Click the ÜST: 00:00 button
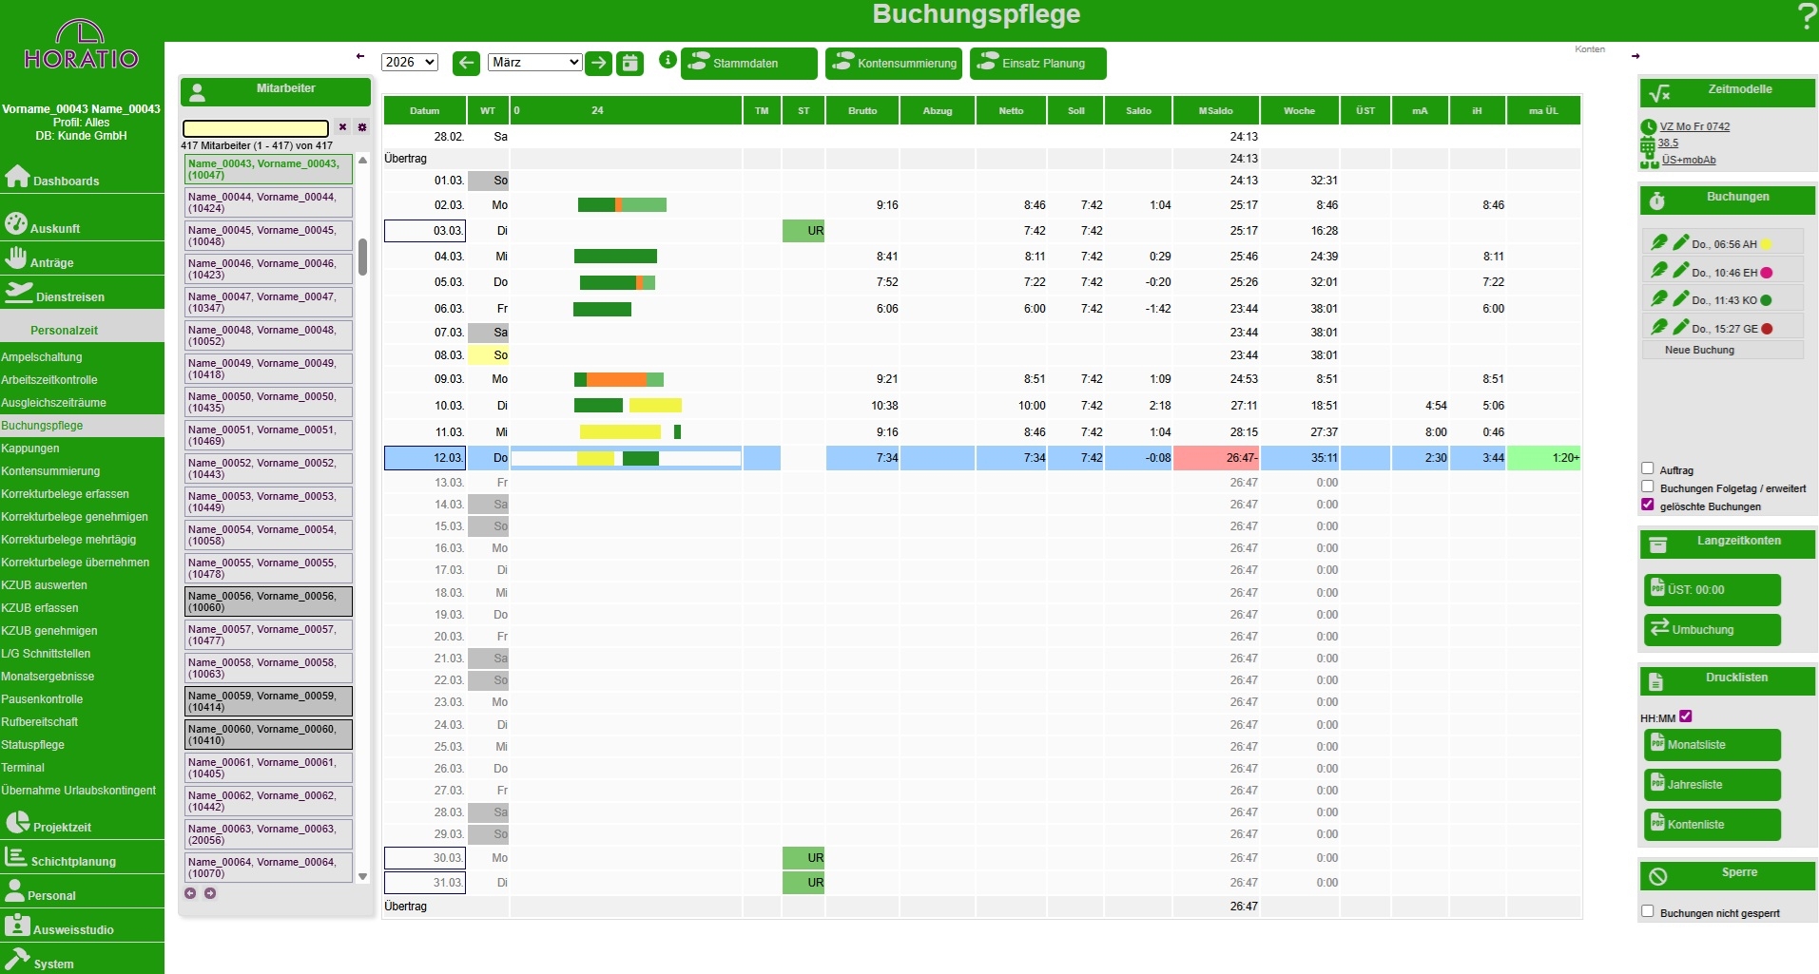 point(1712,589)
